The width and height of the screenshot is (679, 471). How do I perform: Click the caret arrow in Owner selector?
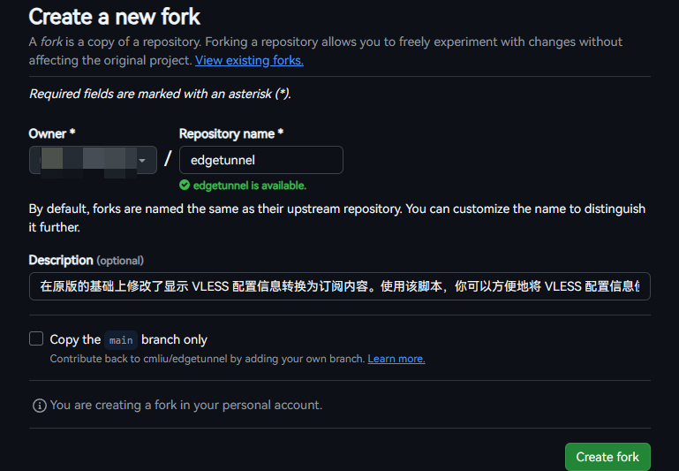point(142,160)
